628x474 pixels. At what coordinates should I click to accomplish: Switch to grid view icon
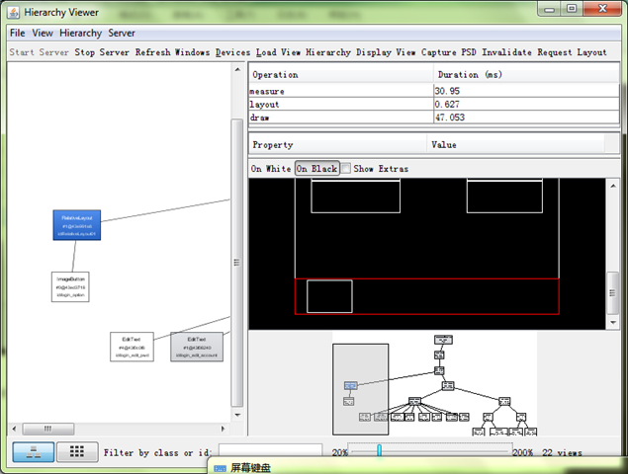pyautogui.click(x=77, y=452)
